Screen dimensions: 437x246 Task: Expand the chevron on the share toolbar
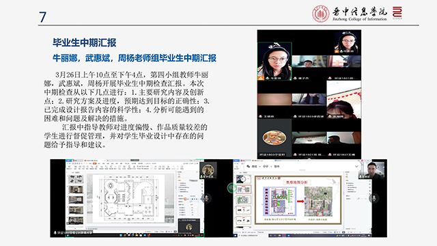click(x=356, y=167)
